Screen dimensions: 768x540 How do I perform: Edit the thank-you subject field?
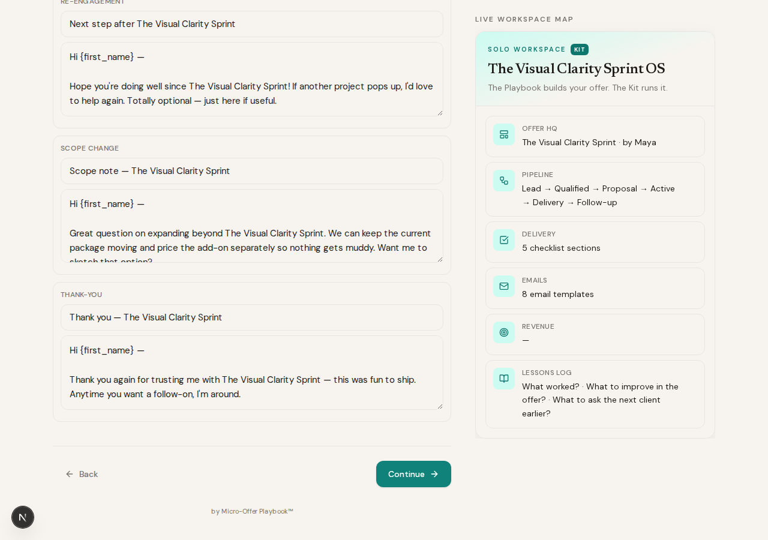252,317
